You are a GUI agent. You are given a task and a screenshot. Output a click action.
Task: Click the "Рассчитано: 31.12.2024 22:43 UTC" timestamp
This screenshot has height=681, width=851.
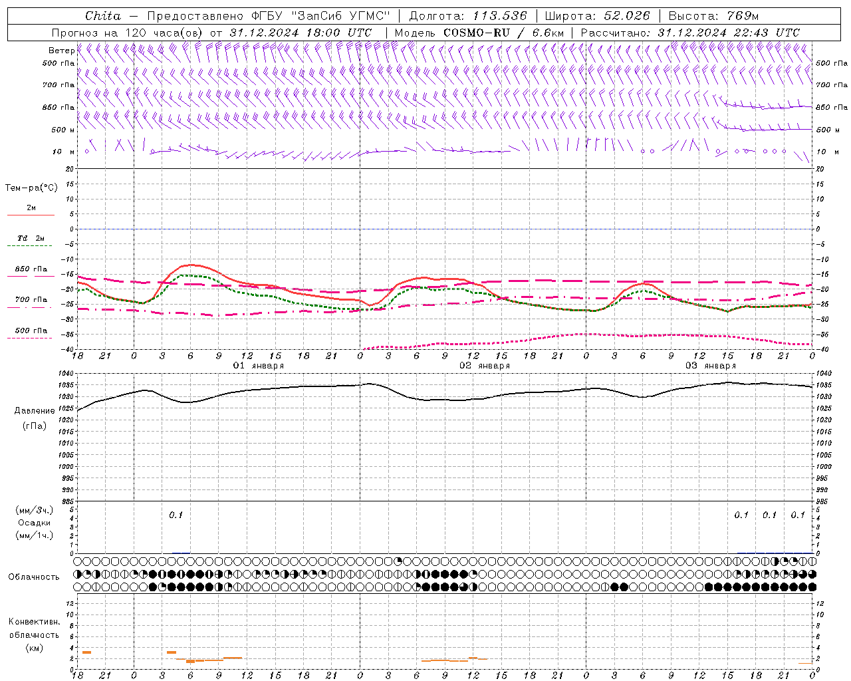tap(690, 33)
